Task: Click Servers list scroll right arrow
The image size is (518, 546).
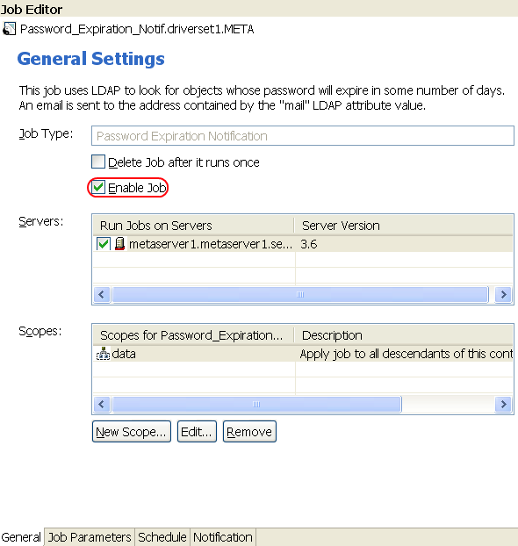Action: (x=503, y=295)
